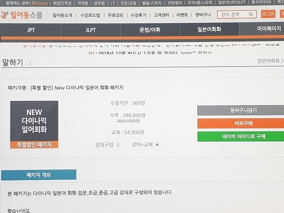Screen dimensions: 284x213
Task: Open the 무료강의 menu link
Action: click(115, 15)
